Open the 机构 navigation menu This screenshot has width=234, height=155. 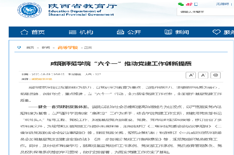(x=86, y=32)
